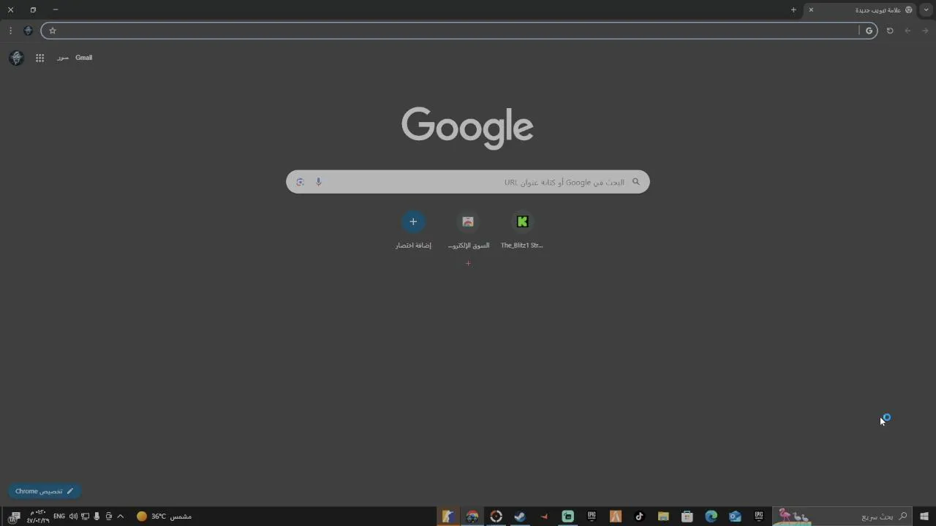The height and width of the screenshot is (526, 936).
Task: Open the Google account avatar on page
Action: click(x=16, y=58)
